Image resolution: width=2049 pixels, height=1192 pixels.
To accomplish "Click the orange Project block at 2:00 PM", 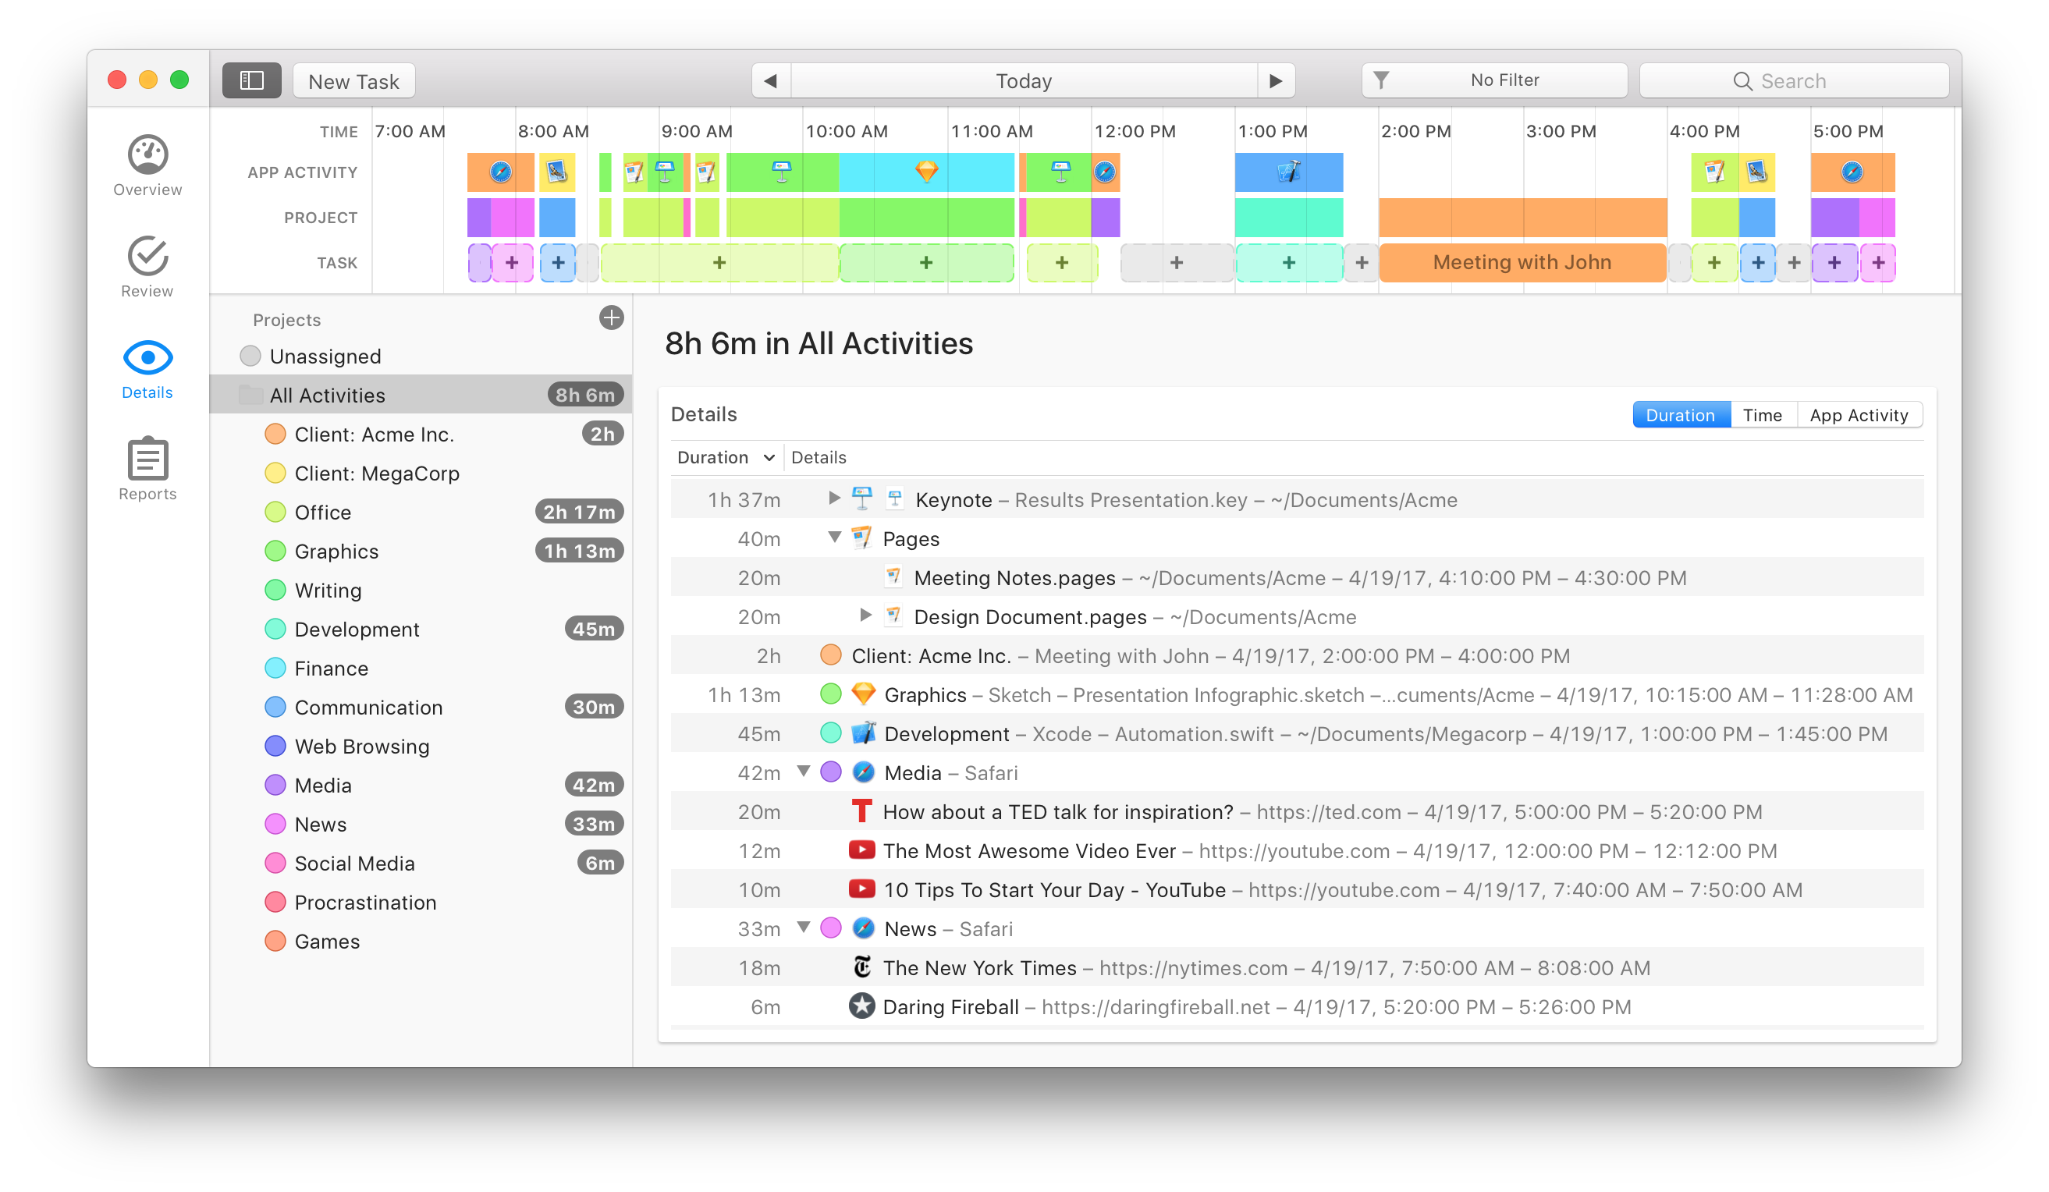I will (x=1522, y=217).
